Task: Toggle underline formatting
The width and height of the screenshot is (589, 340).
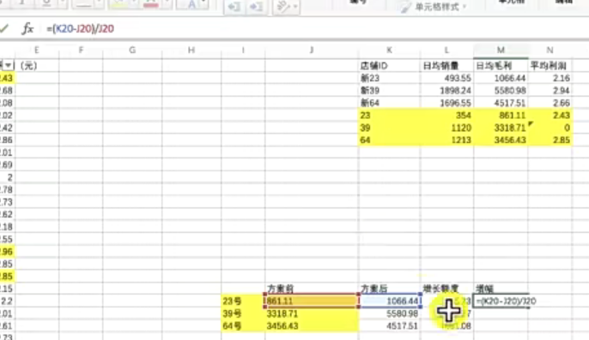Action: 46,3
